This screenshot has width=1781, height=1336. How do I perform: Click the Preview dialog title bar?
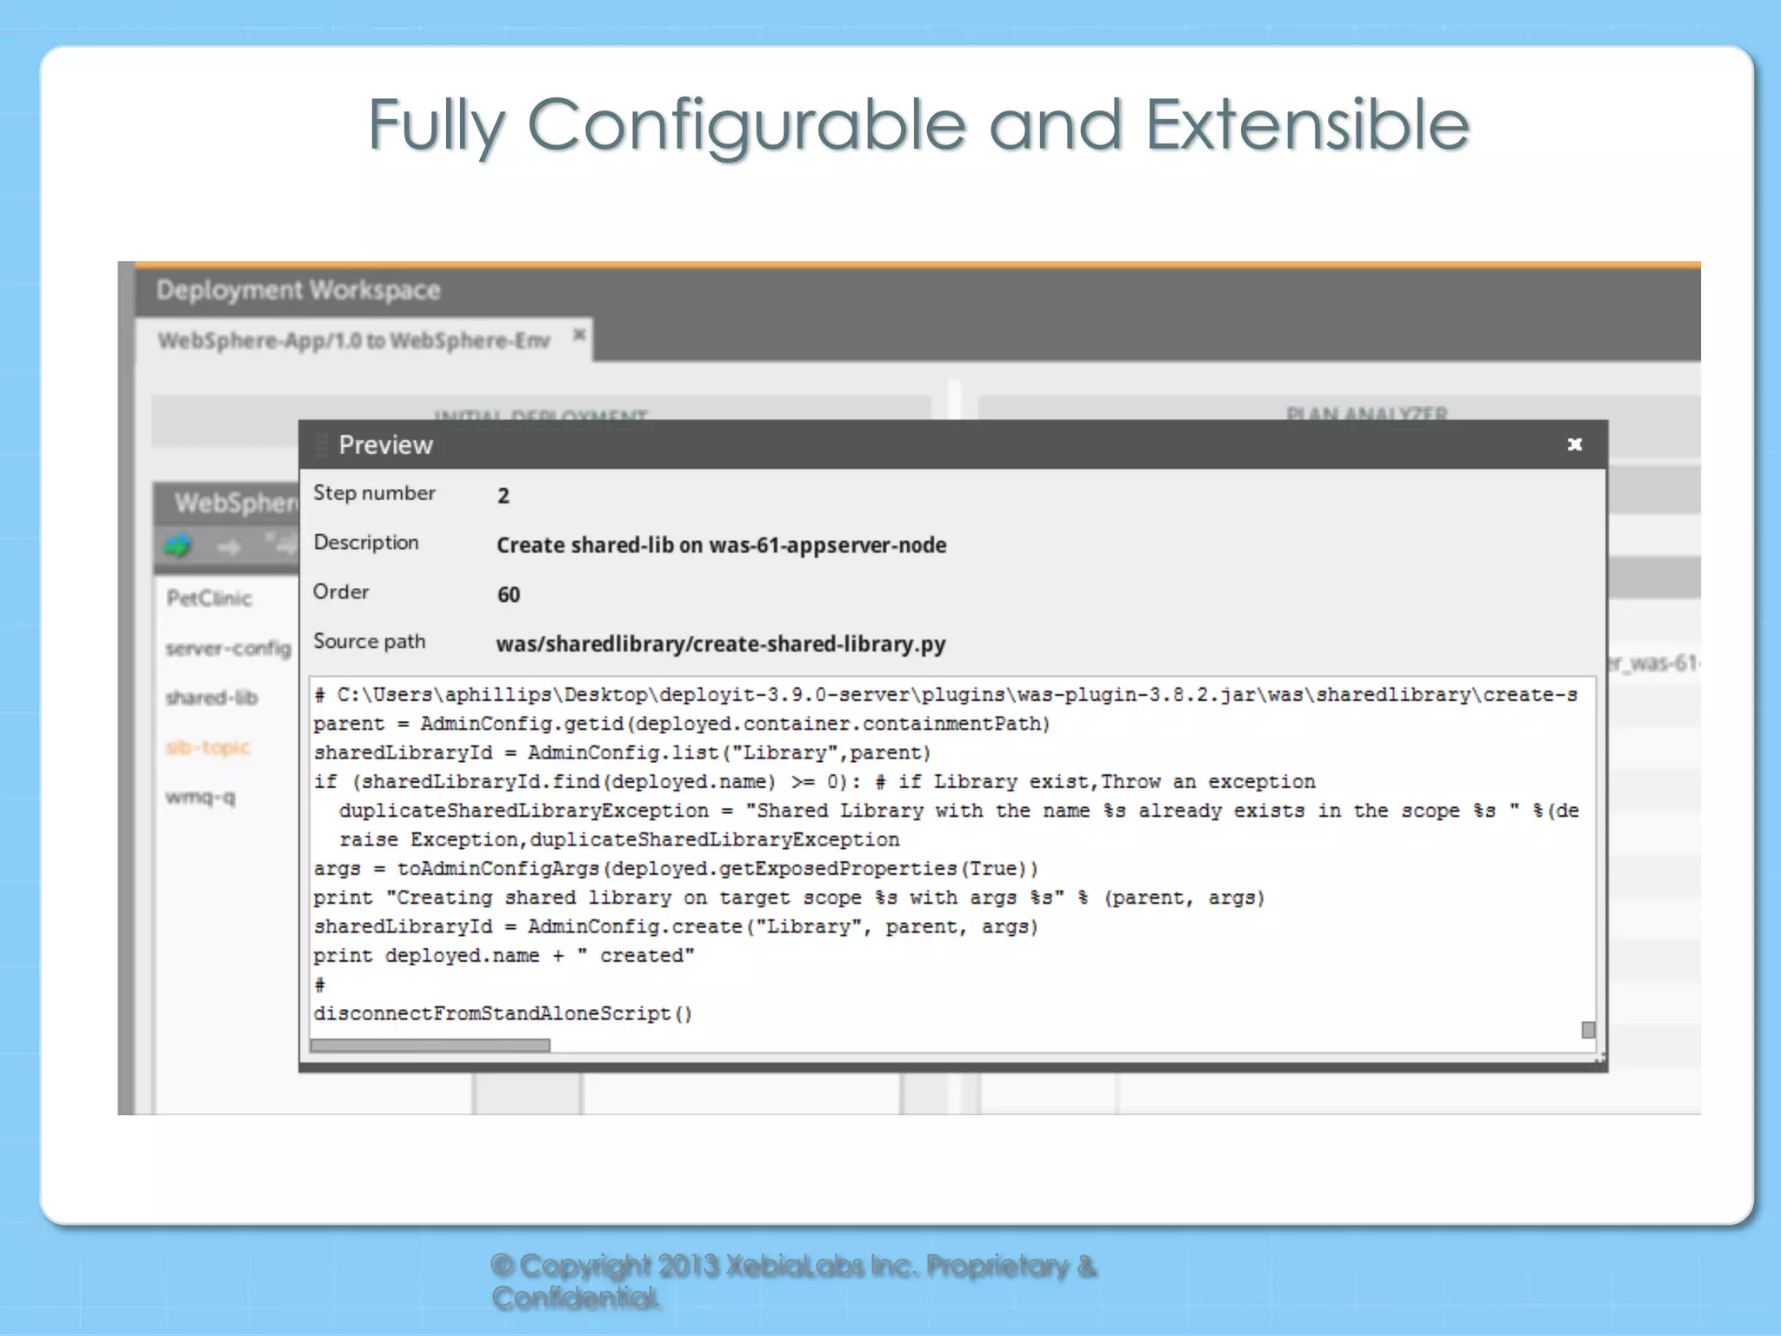tap(952, 444)
